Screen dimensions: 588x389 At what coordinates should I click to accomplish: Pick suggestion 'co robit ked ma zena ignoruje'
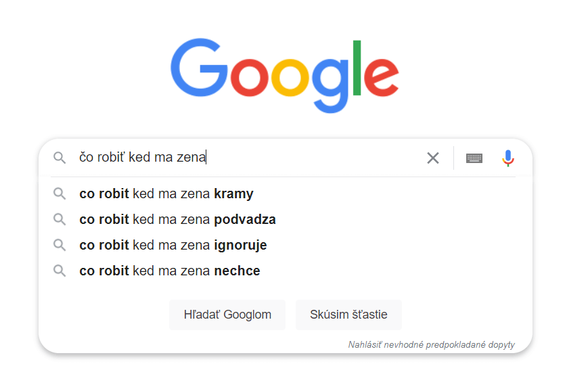click(x=285, y=245)
